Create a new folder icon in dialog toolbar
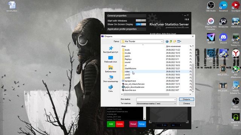241x135 pixels. click(x=175, y=42)
